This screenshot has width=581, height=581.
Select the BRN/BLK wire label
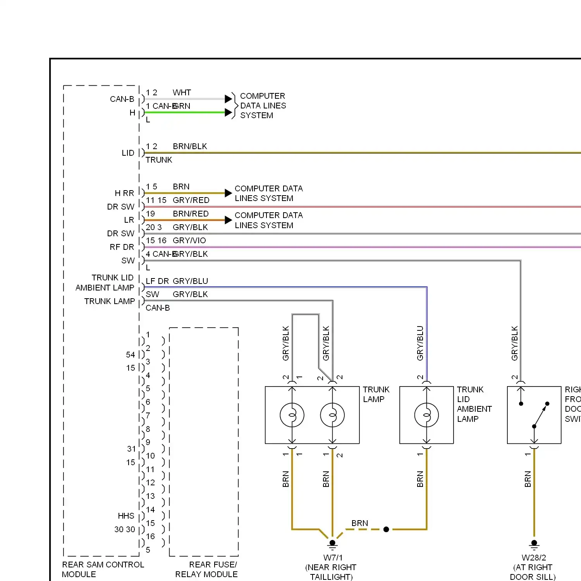pyautogui.click(x=190, y=146)
